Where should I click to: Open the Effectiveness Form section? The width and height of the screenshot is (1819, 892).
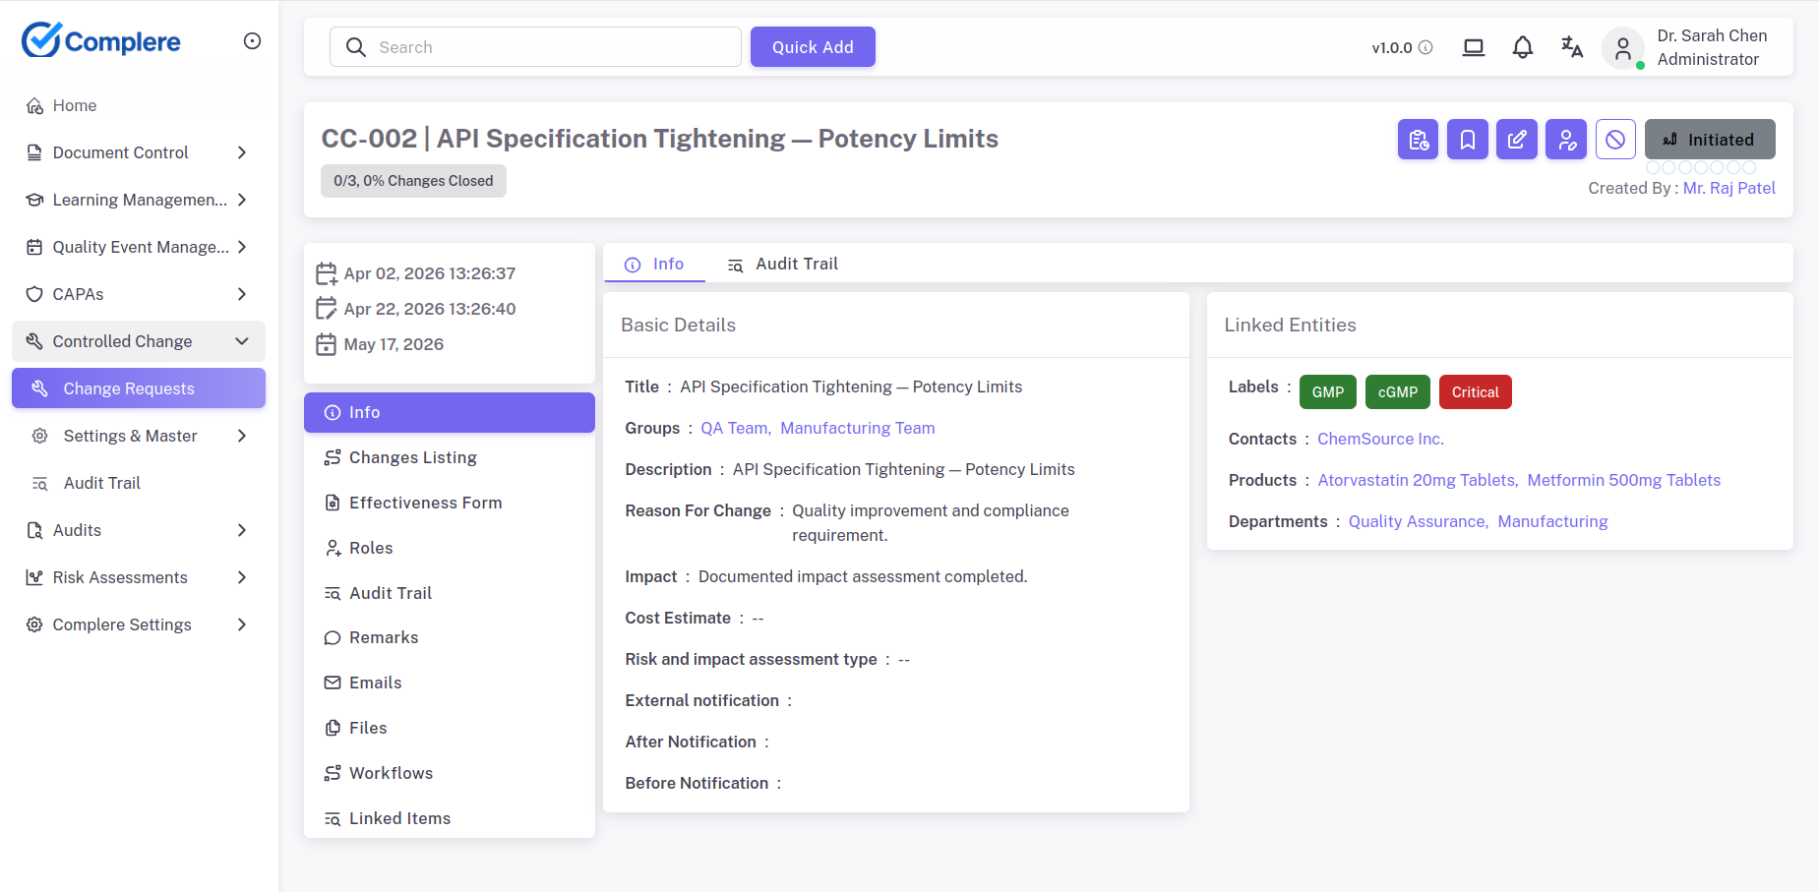click(425, 503)
